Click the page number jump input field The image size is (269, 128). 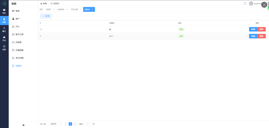[x=88, y=124]
